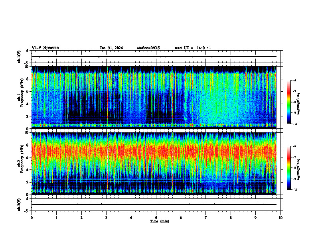Viewport: 316px width, 244px height.
Task: Click the ch.1 'Frequency (kHz)' axis label
Action: click(x=22, y=92)
